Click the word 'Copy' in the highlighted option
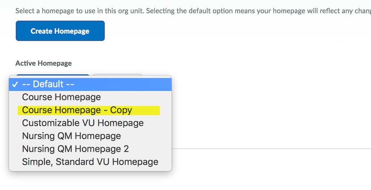The height and width of the screenshot is (190, 371). click(121, 110)
